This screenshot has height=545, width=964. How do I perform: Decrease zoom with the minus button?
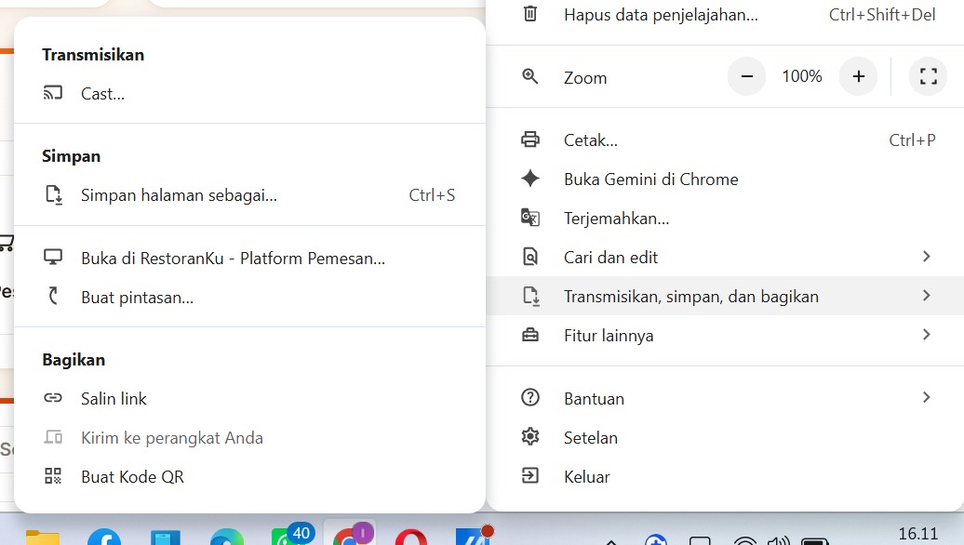(747, 76)
